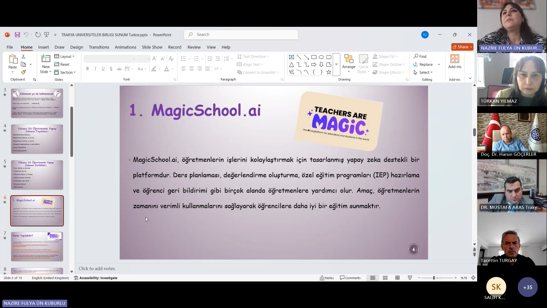Toggle the Comments pane button
Screen dimensions: 547x308
point(350,278)
